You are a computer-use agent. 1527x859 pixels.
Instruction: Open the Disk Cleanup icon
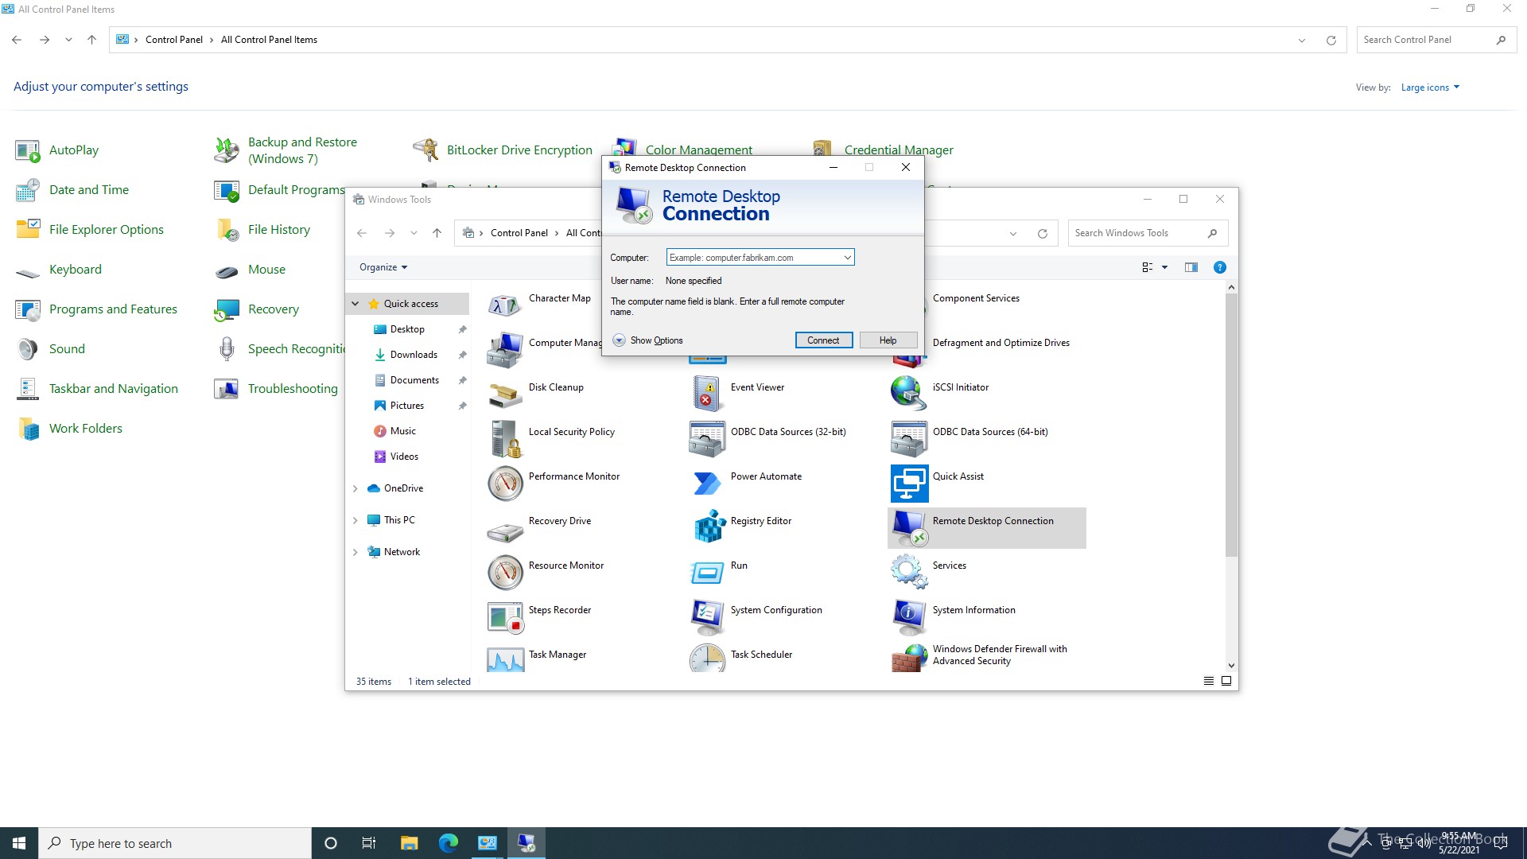(505, 395)
